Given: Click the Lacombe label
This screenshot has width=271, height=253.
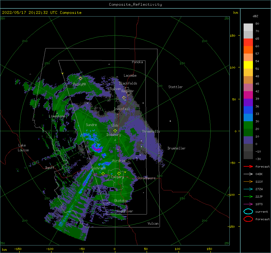Looking at the screenshot, I should (130, 76).
